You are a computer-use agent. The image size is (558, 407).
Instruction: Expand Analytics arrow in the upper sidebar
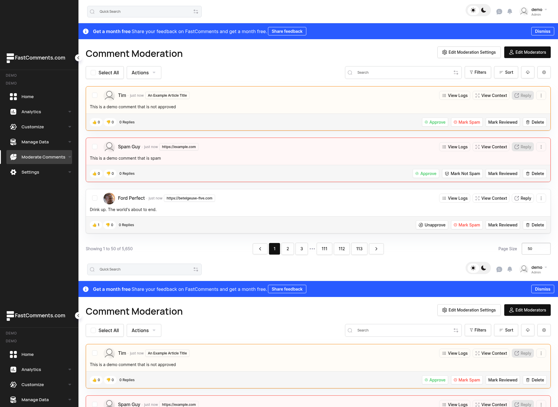[x=70, y=112]
